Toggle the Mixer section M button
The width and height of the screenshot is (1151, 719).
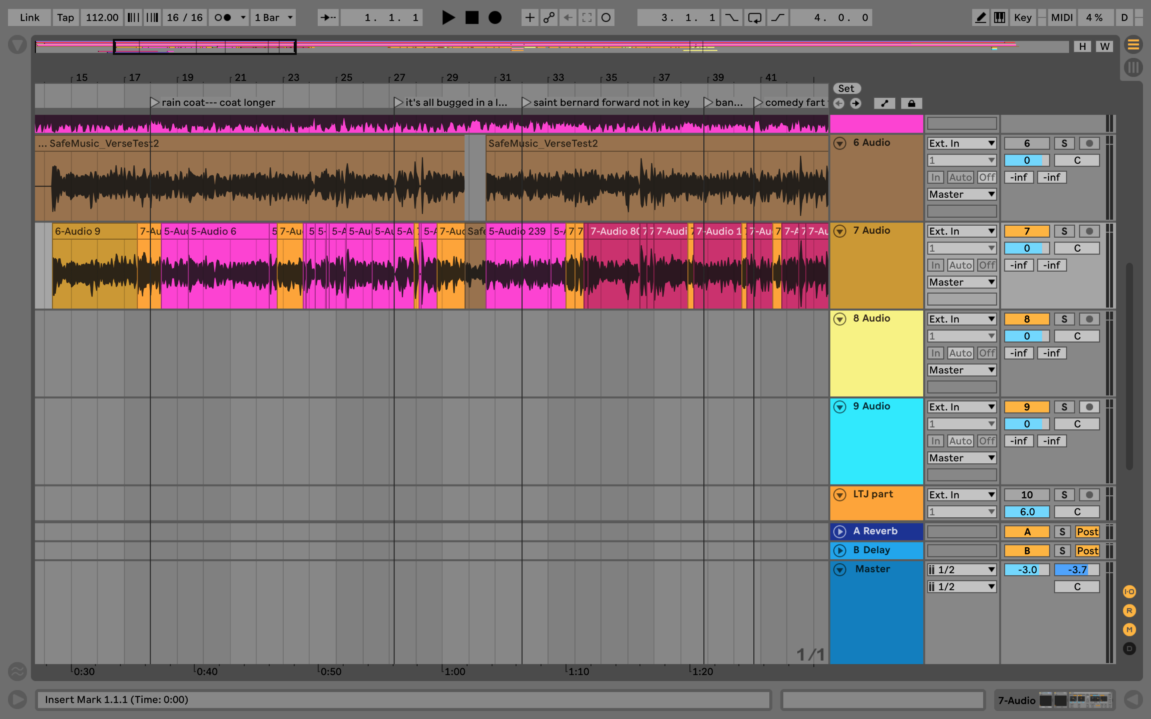pyautogui.click(x=1129, y=630)
